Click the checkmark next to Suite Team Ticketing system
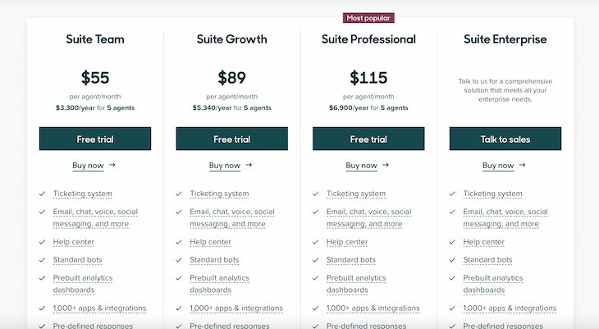This screenshot has width=599, height=329. pyautogui.click(x=43, y=194)
